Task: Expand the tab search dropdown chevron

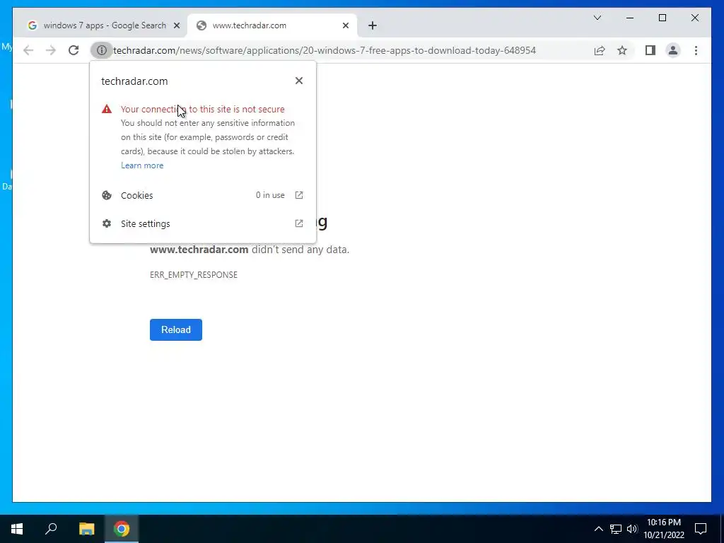Action: (x=597, y=18)
